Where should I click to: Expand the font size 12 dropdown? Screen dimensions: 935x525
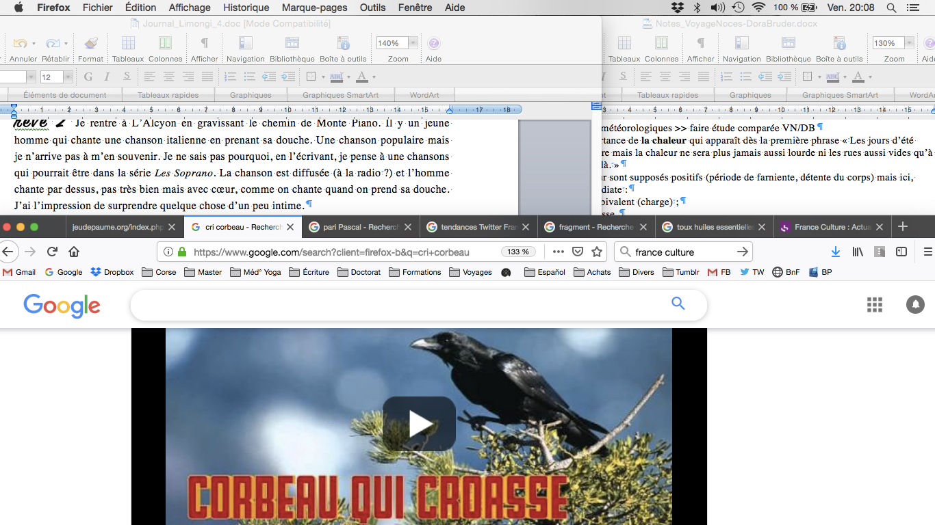pyautogui.click(x=68, y=77)
